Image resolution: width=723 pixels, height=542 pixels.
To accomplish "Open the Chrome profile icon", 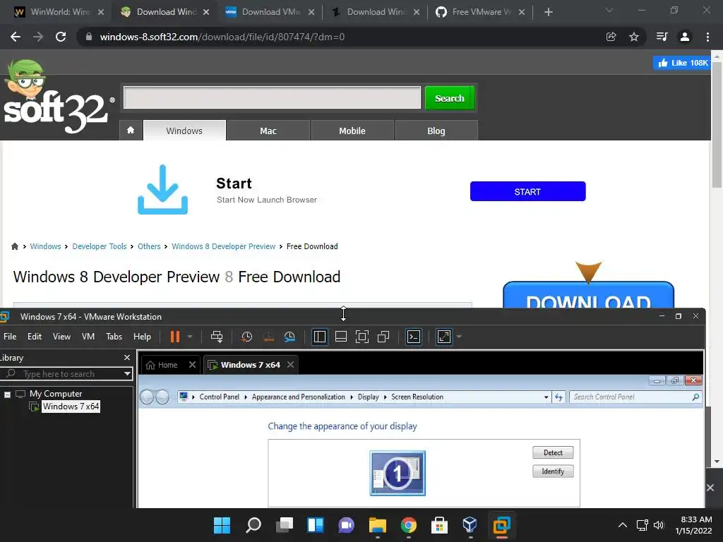I will point(685,37).
